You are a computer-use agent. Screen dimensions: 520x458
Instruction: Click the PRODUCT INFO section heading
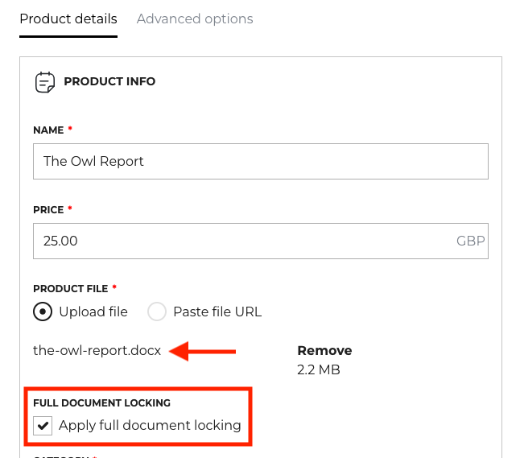[109, 81]
